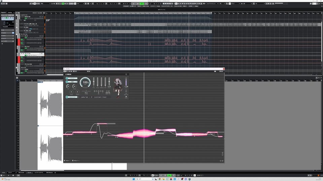323x181 pixels.
Task: Expand the Inserts section in Inspector
Action: (7, 33)
